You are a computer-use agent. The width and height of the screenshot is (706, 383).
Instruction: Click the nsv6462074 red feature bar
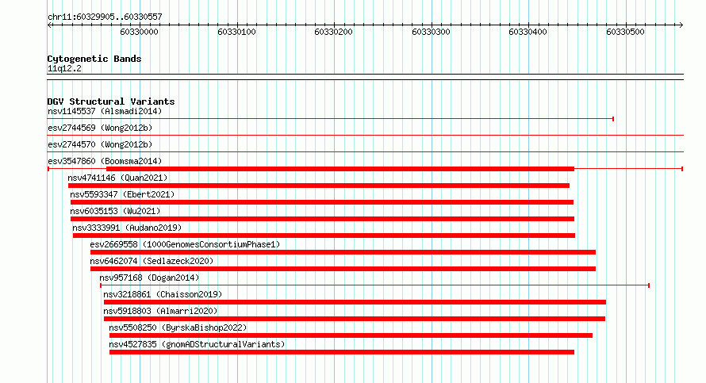(343, 269)
